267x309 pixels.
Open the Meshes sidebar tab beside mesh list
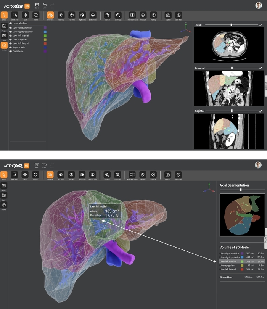tap(4, 45)
